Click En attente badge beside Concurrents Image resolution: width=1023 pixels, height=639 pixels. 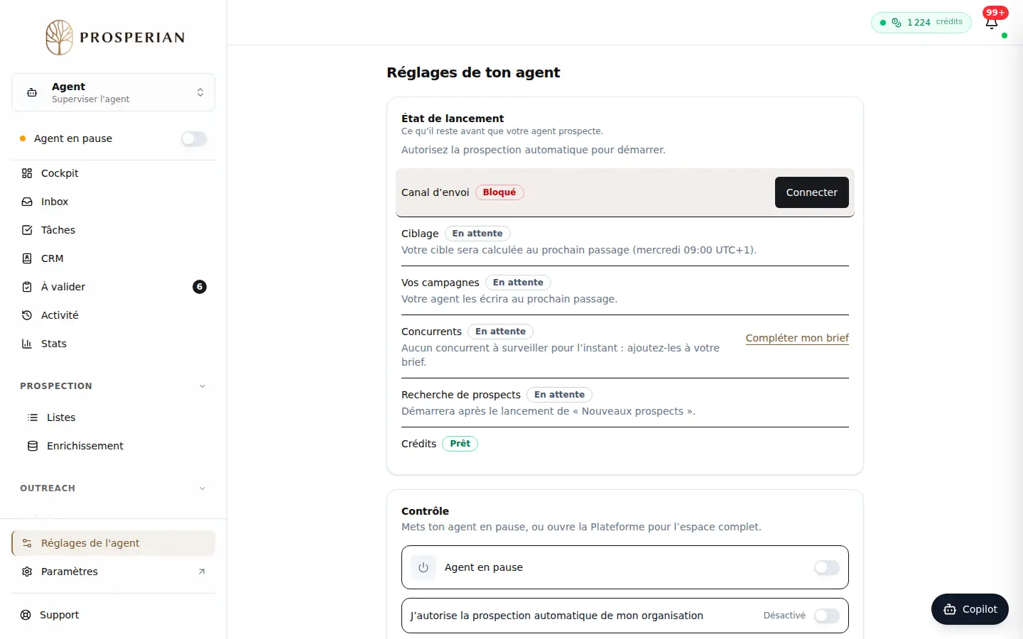[500, 332]
